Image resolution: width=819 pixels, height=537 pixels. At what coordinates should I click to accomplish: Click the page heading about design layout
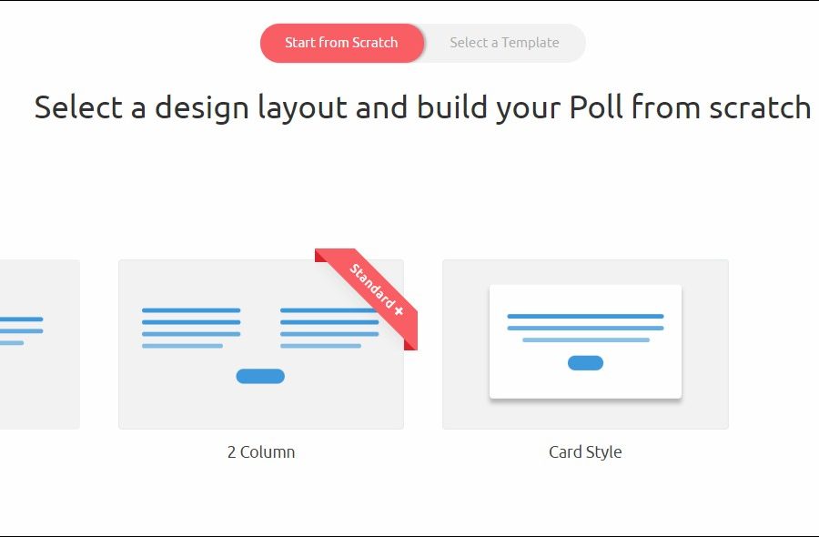tap(422, 107)
